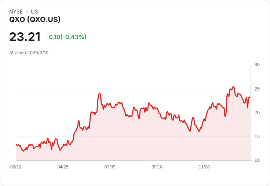Click the 15 label on the price axis
This screenshot has height=186, width=270.
click(257, 137)
